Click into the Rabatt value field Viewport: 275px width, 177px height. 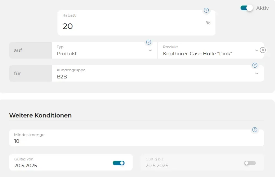tap(136, 23)
